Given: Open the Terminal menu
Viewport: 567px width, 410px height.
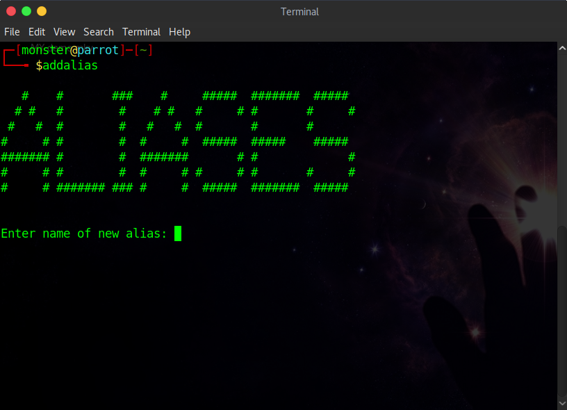Looking at the screenshot, I should pyautogui.click(x=141, y=32).
